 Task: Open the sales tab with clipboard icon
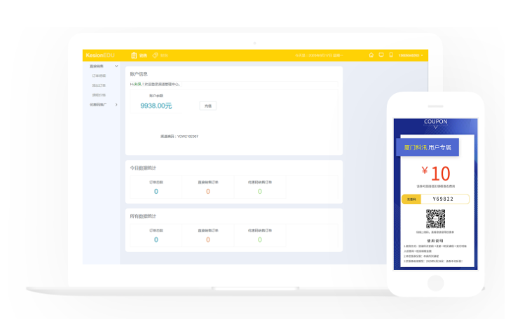[139, 55]
